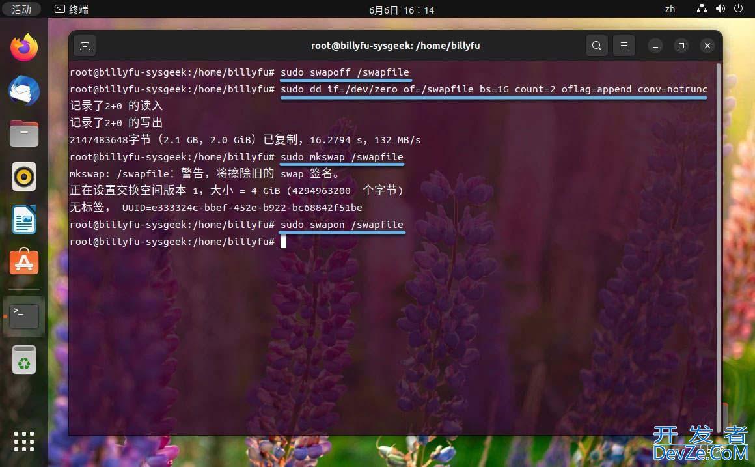Image resolution: width=755 pixels, height=467 pixels.
Task: Click the 'sudo swapon /swapfile' command text
Action: [x=342, y=225]
